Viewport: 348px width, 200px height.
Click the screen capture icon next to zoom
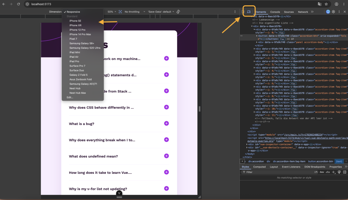click(x=120, y=12)
